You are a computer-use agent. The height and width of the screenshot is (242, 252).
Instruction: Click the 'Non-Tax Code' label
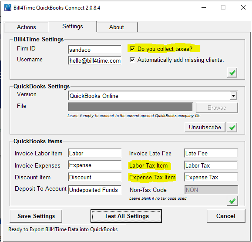click(x=148, y=190)
